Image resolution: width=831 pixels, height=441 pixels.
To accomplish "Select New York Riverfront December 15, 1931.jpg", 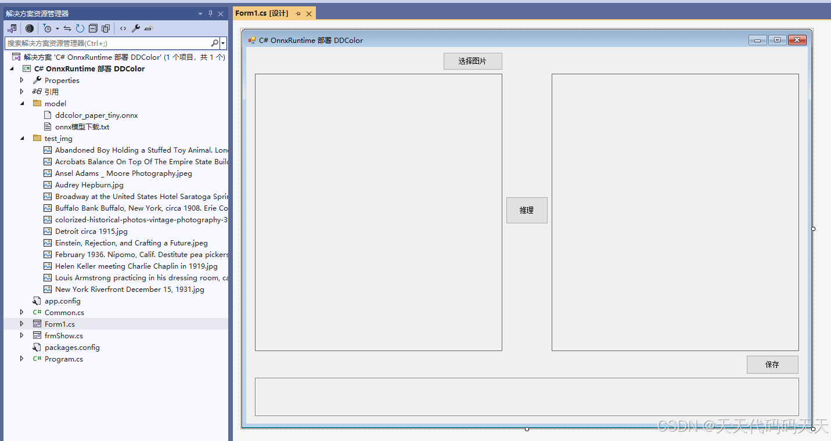I will 129,289.
